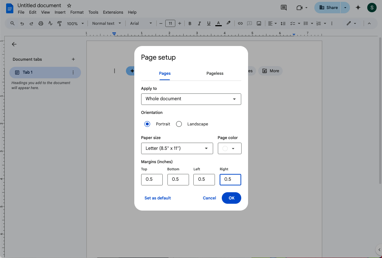Click the undo arrow icon

point(22,23)
